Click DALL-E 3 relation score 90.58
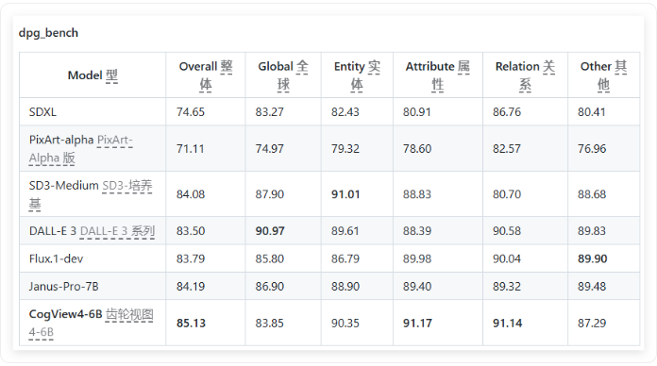Screen dimensions: 657x366 click(x=507, y=231)
